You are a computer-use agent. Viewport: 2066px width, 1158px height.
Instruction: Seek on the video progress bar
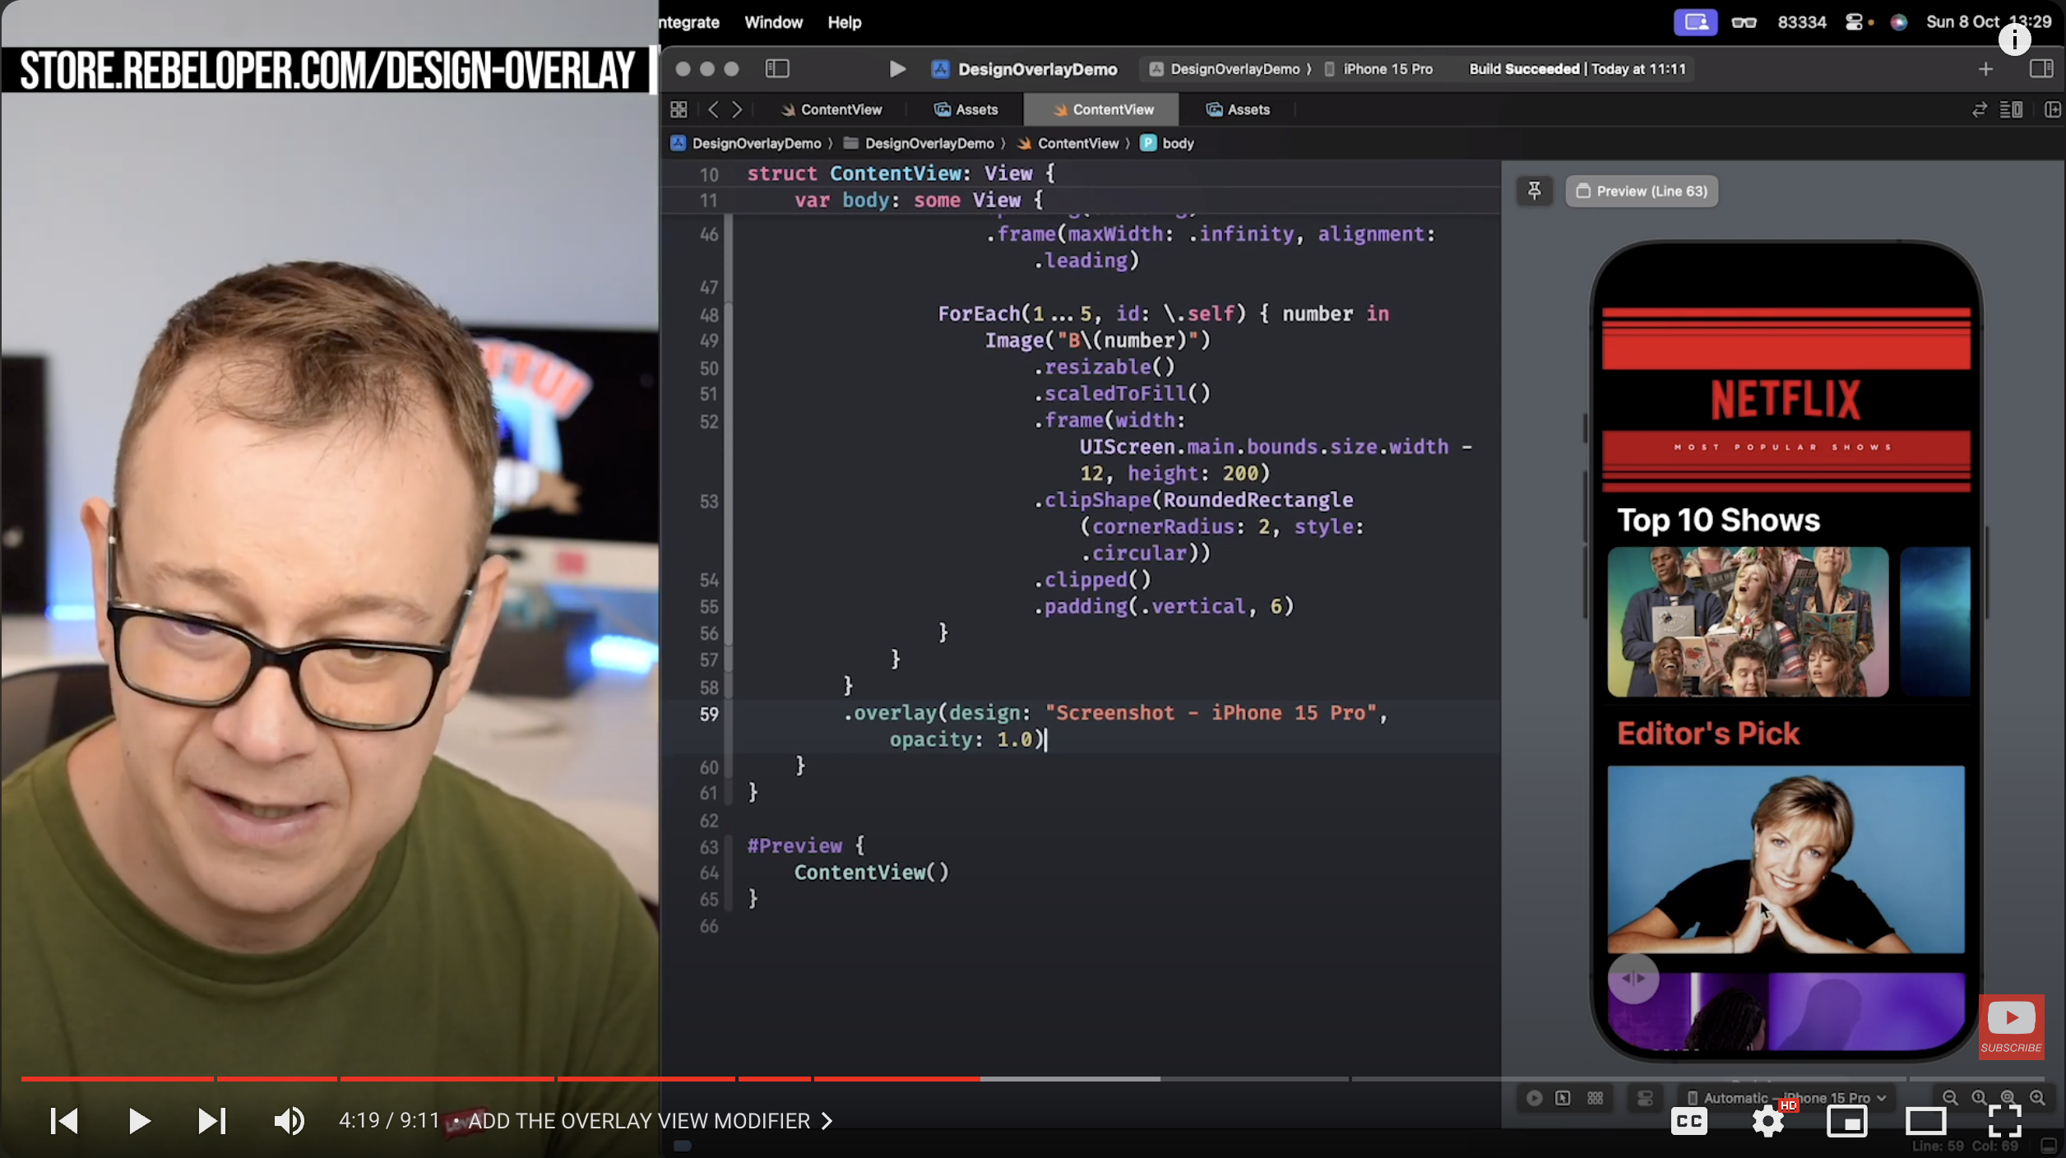(x=1234, y=1078)
